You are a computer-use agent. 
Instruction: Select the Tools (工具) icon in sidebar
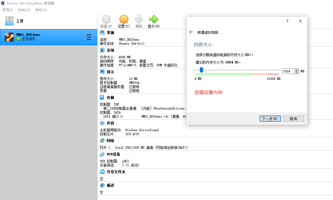(x=10, y=21)
